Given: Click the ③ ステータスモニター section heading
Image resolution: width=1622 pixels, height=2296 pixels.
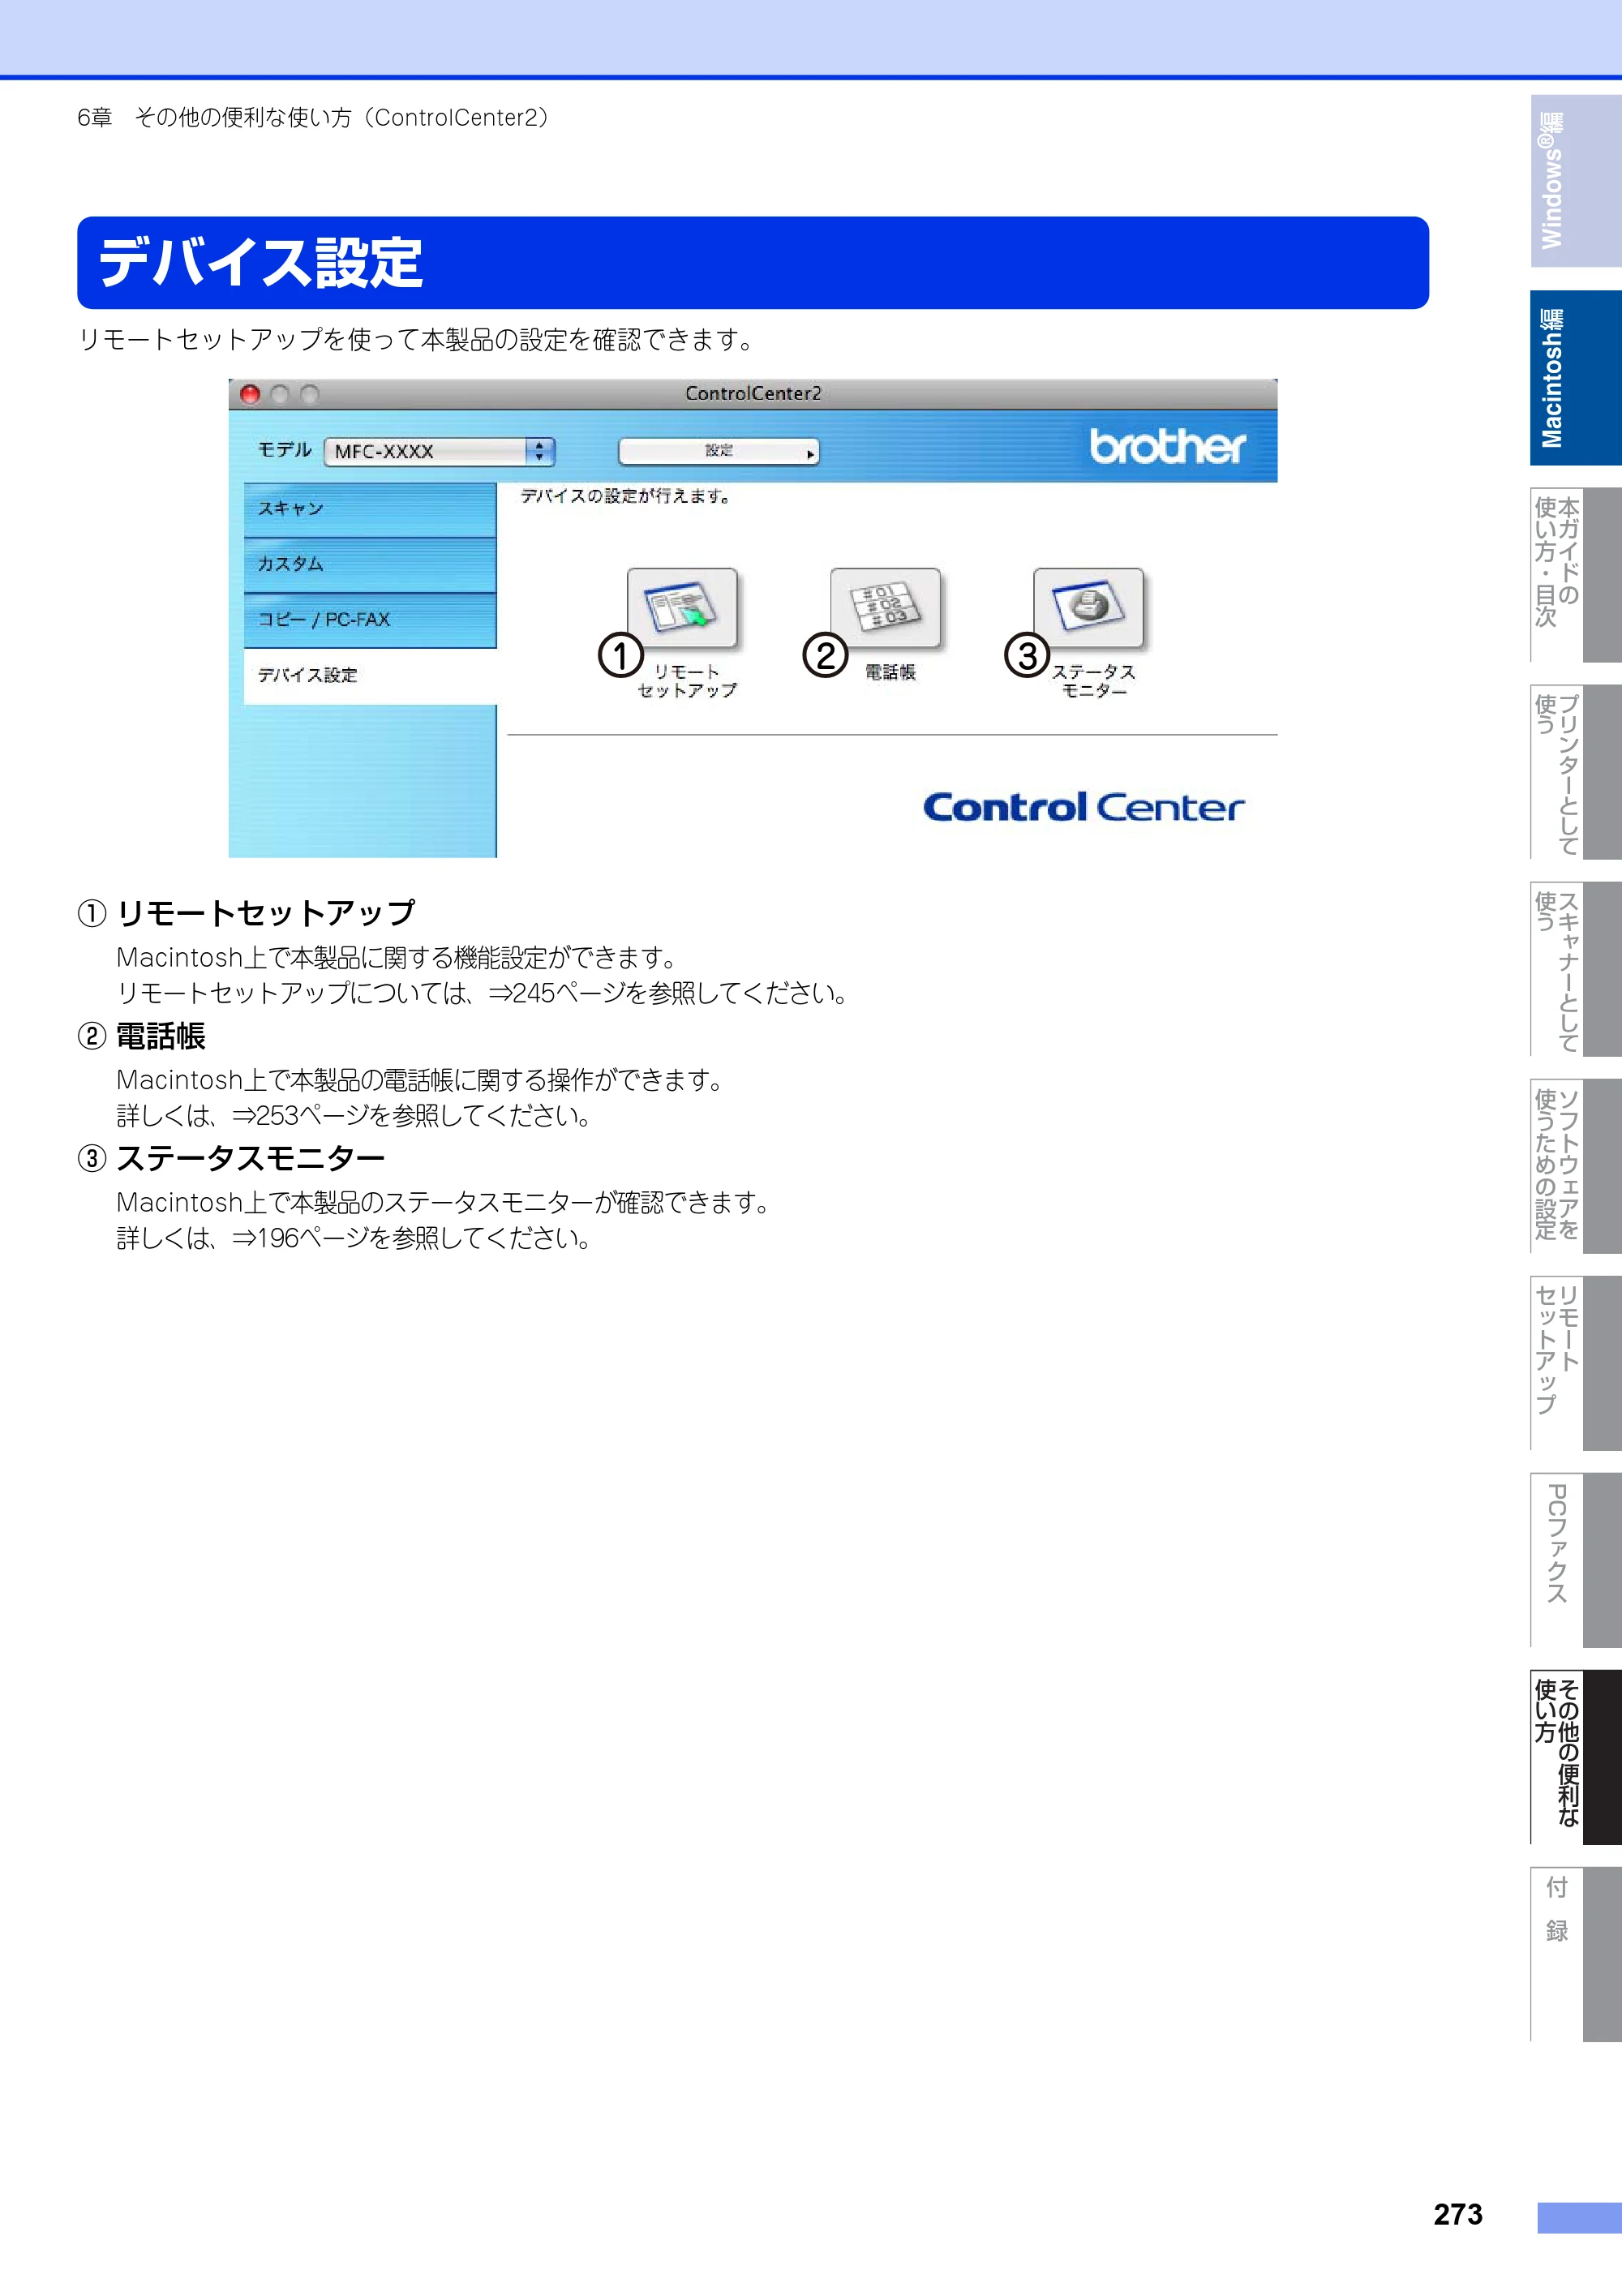Looking at the screenshot, I should tap(231, 1158).
